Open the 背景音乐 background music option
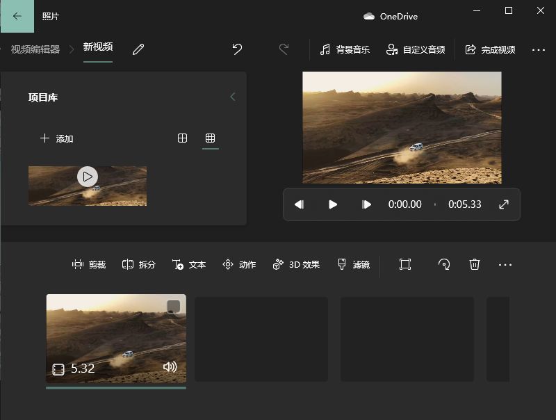The height and width of the screenshot is (420, 556). tap(344, 49)
